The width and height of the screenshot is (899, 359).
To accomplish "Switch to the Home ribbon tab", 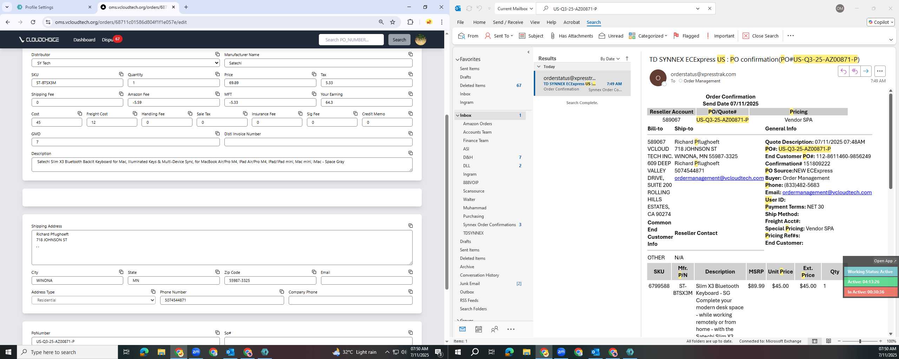I will click(479, 22).
